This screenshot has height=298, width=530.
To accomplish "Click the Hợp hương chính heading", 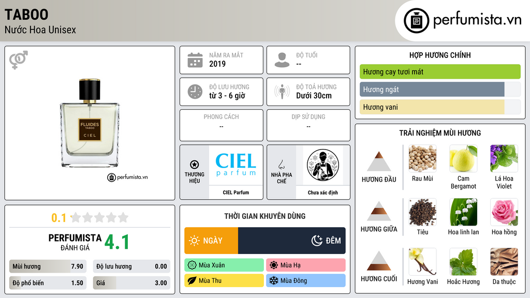I will pyautogui.click(x=440, y=55).
